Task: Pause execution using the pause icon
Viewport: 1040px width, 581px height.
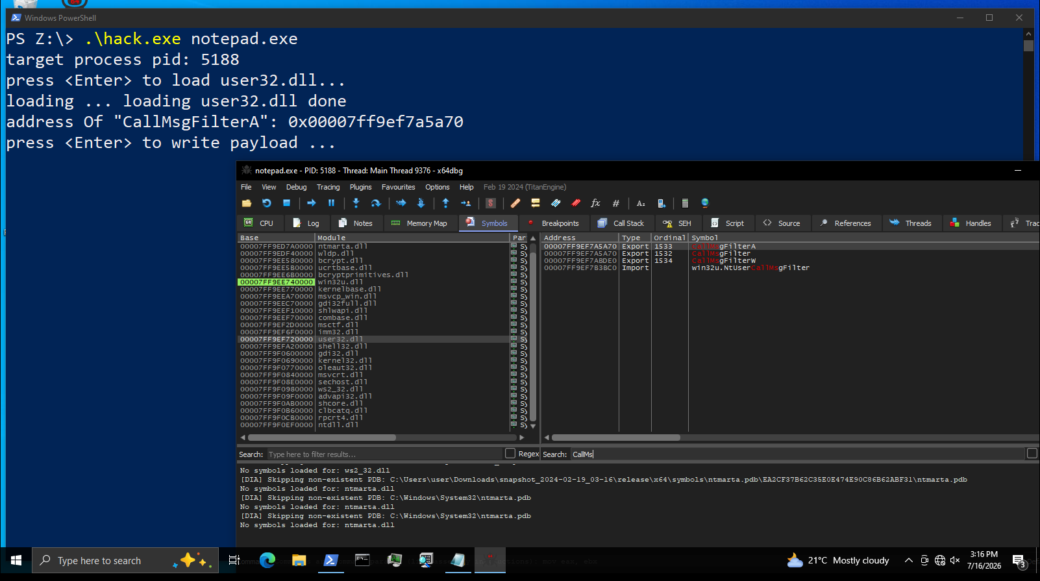Action: click(331, 203)
